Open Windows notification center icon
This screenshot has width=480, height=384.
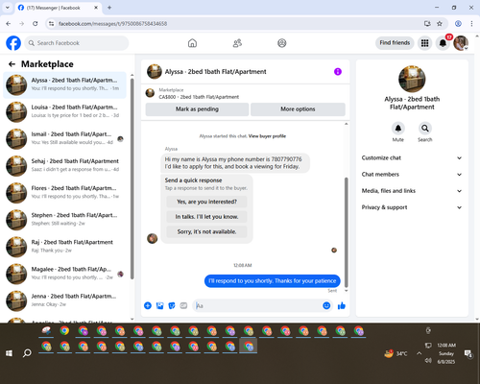[468, 353]
